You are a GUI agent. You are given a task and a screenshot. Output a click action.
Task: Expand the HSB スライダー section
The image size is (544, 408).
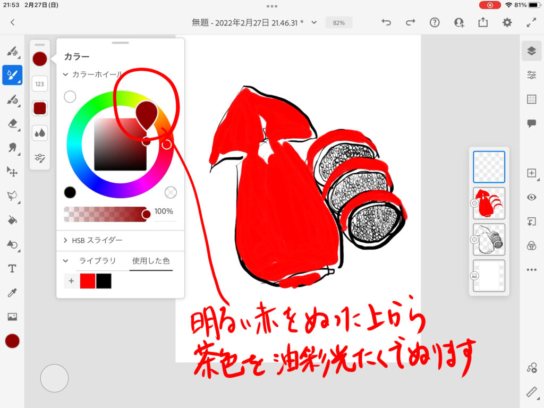tap(66, 240)
